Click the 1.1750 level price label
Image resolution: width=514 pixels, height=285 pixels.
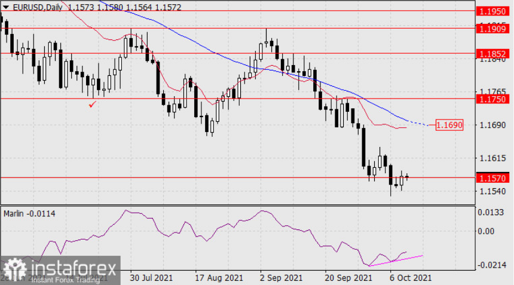pyautogui.click(x=492, y=99)
